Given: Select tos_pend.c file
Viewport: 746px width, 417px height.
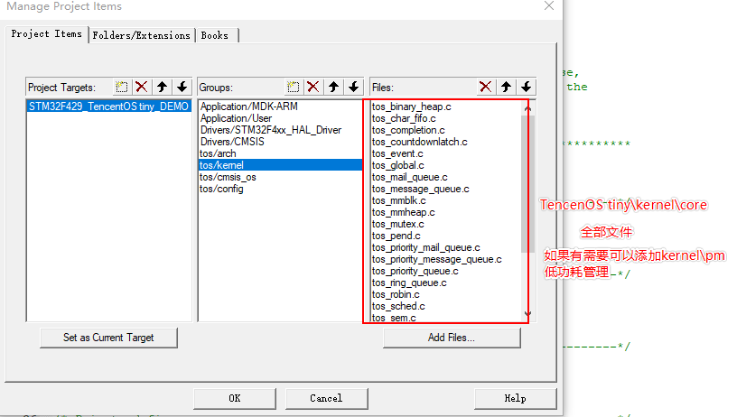Looking at the screenshot, I should (396, 236).
